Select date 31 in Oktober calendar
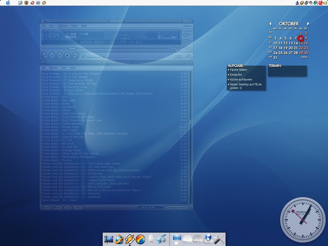This screenshot has width=328, height=246. tap(275, 58)
